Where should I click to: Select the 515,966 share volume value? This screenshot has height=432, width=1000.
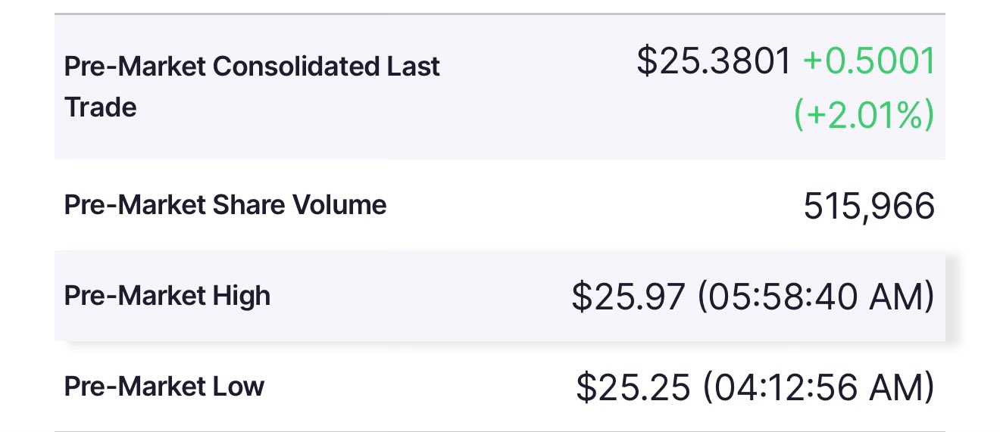point(869,206)
